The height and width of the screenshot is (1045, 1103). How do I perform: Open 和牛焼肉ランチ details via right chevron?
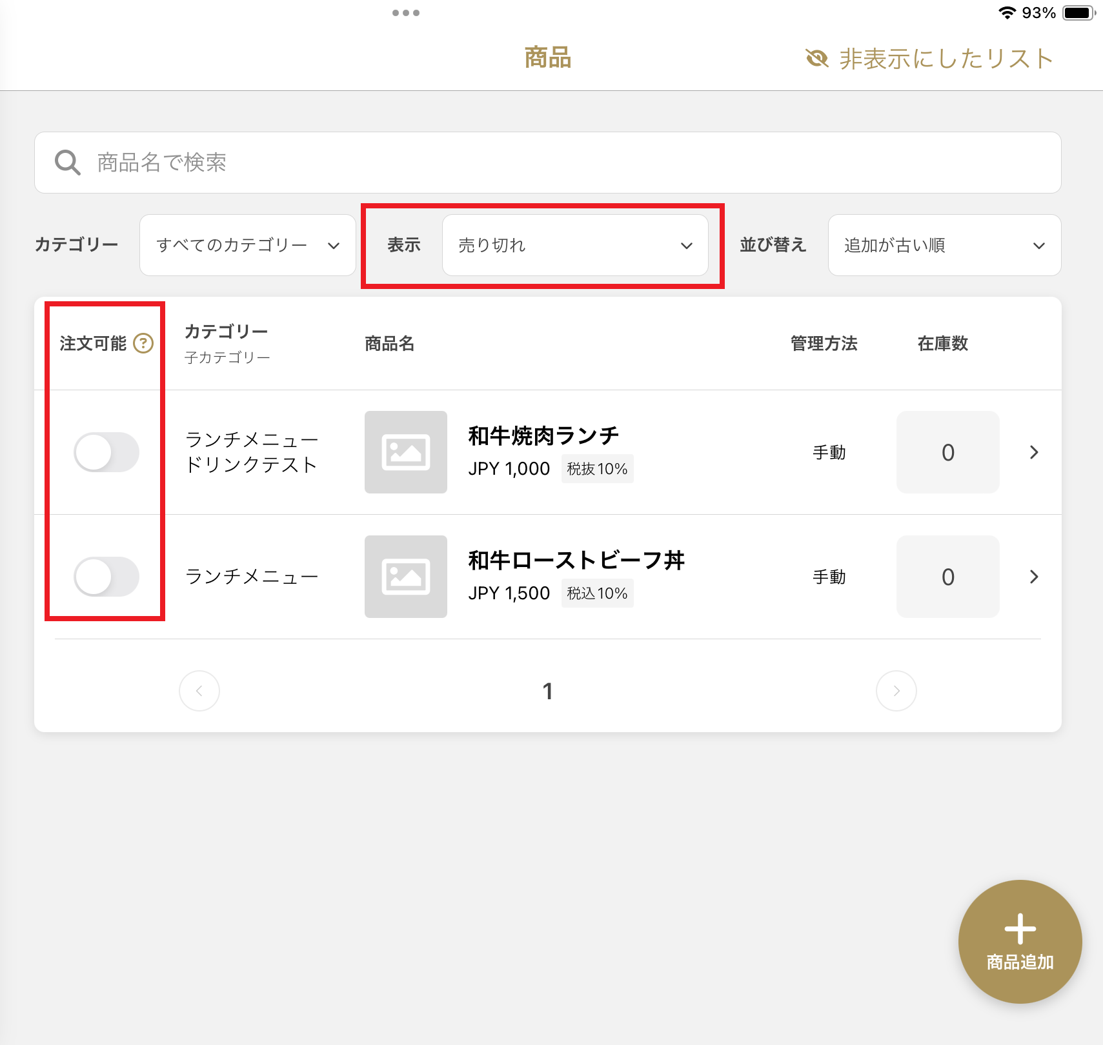click(x=1034, y=452)
